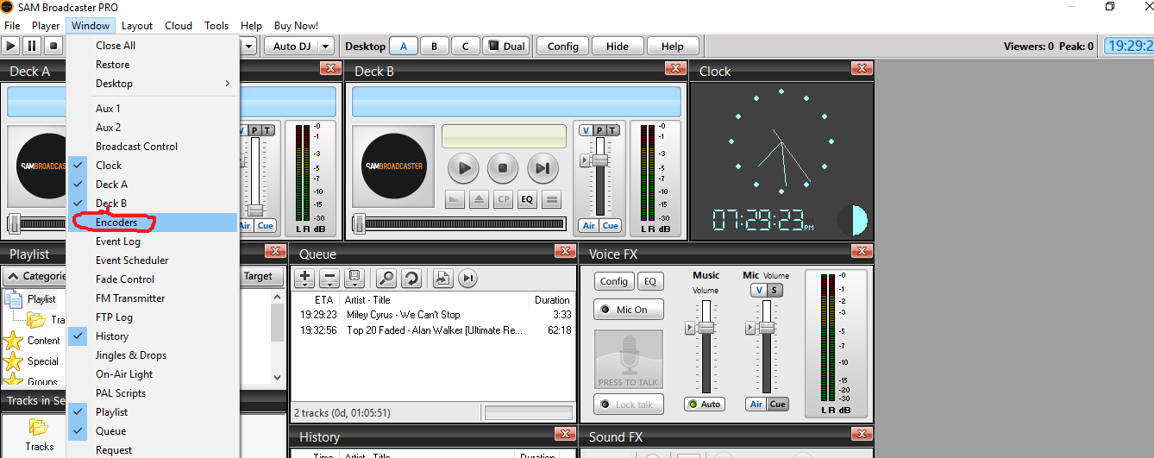Click the main toolbar pause button

(x=32, y=46)
